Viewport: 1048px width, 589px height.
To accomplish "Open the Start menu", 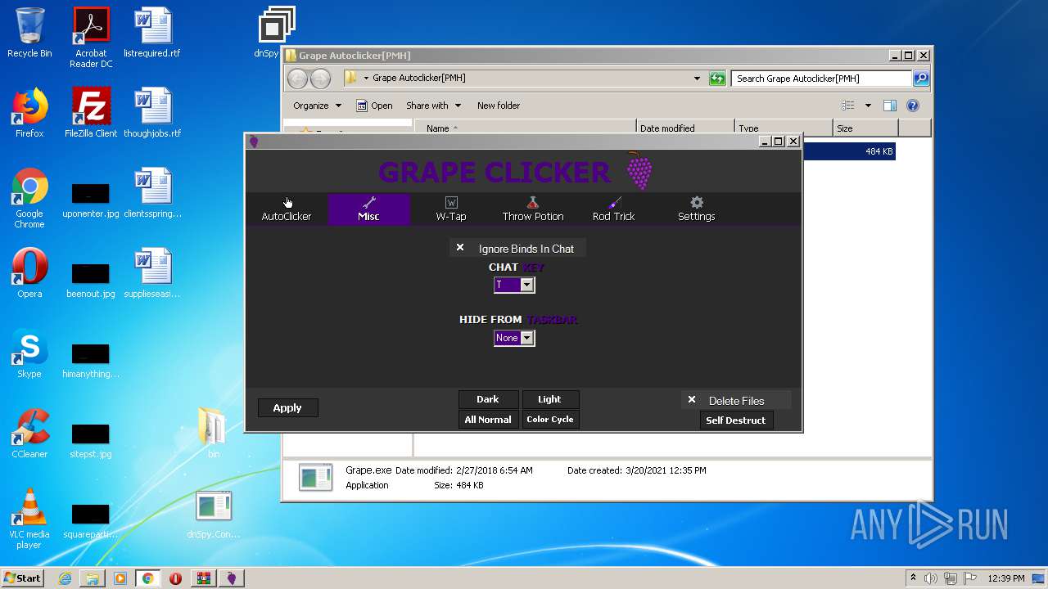I will point(23,578).
